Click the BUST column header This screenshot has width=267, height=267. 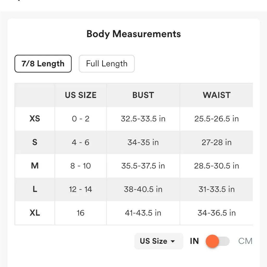click(143, 95)
